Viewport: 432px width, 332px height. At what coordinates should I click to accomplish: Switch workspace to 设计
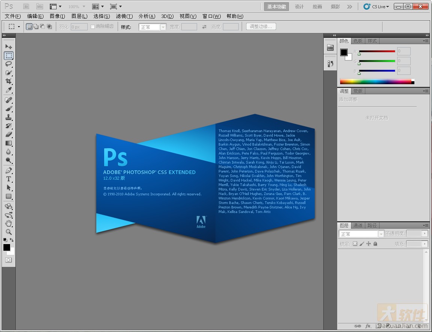click(299, 6)
